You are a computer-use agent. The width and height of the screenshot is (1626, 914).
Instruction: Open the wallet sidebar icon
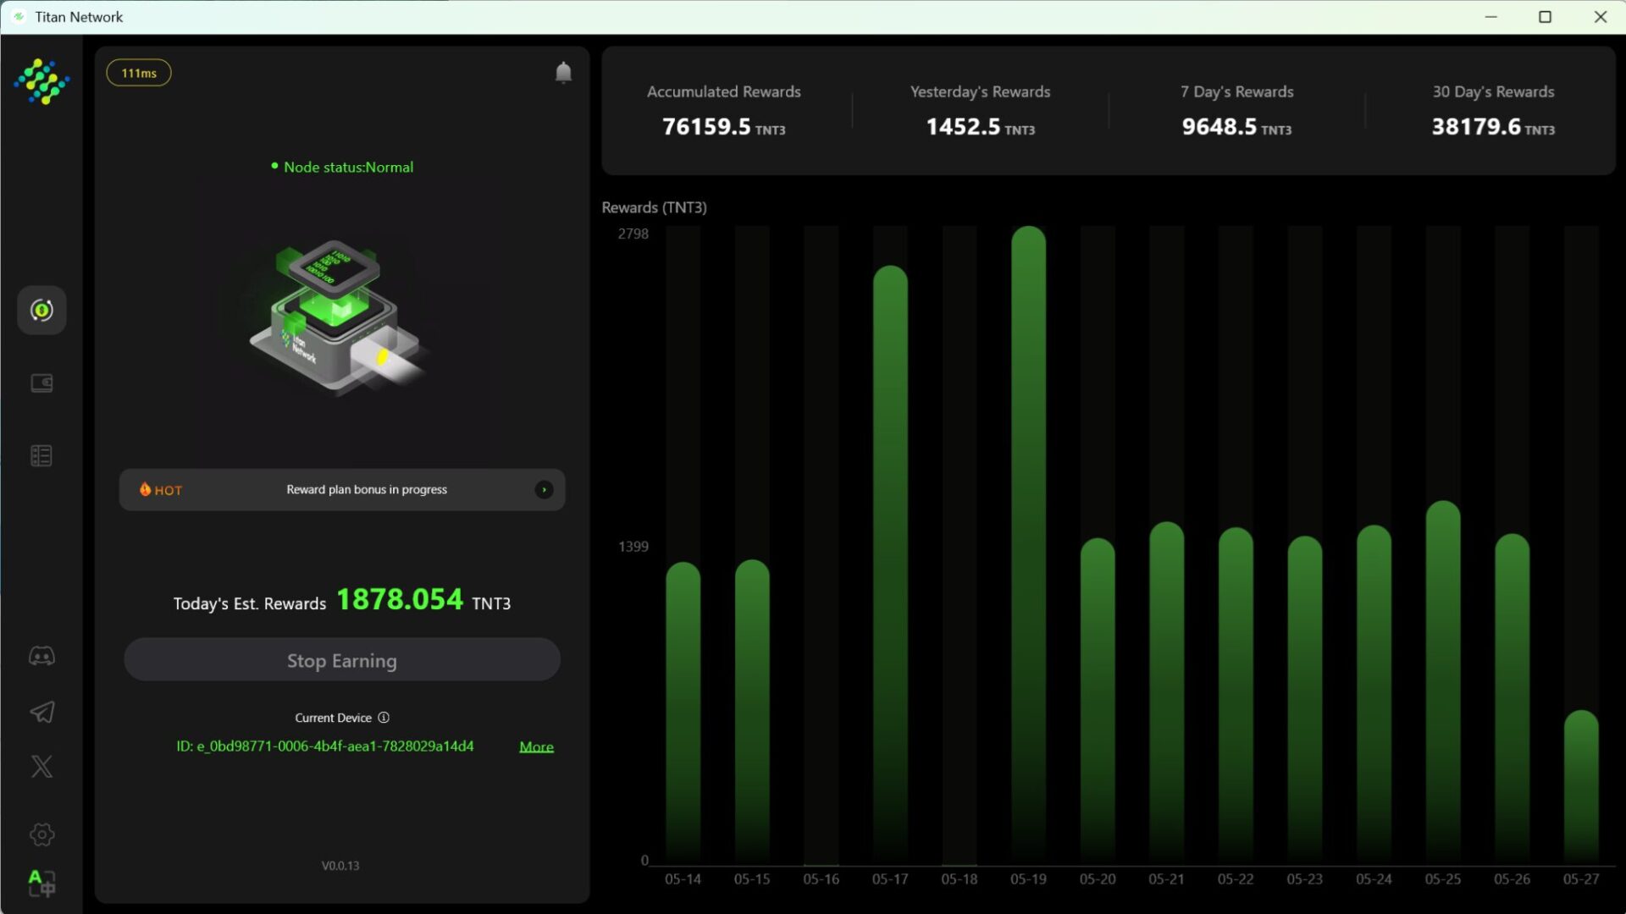(x=41, y=383)
